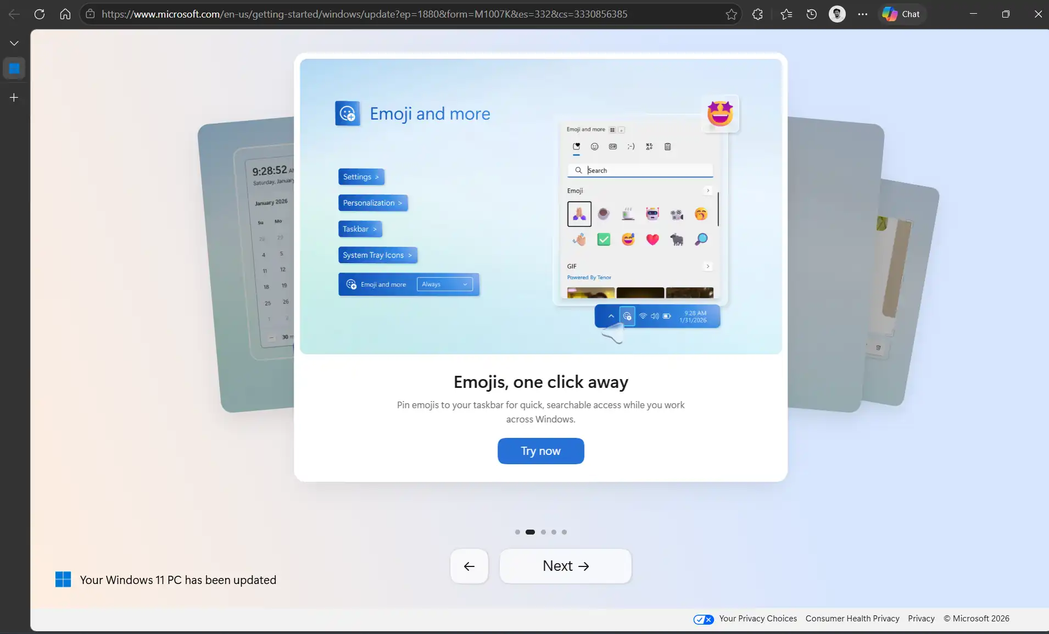The image size is (1049, 634).
Task: Open the Consumer Health Privacy link
Action: (852, 619)
